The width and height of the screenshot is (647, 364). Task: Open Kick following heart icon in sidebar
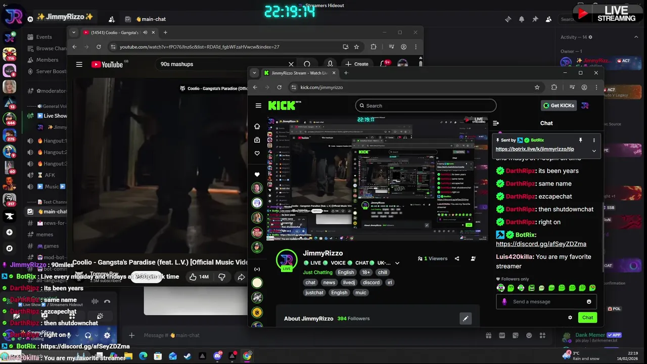tap(257, 153)
